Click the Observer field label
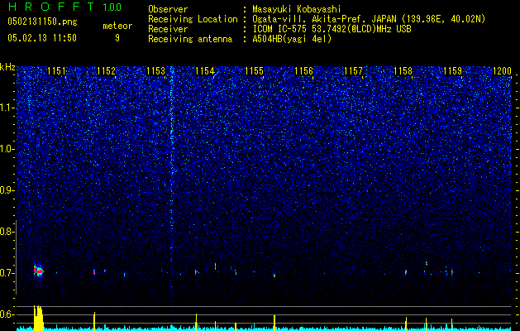The width and height of the screenshot is (520, 331). click(x=168, y=9)
